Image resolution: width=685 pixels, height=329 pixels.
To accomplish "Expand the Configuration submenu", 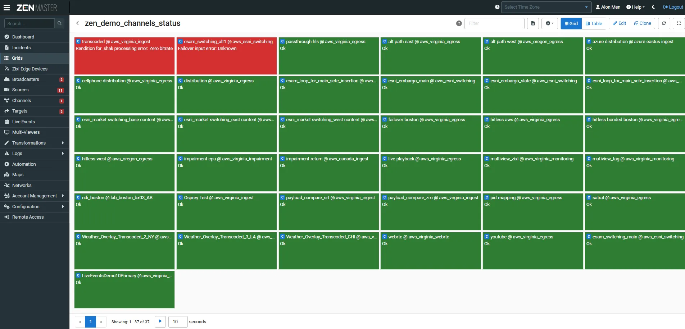I will point(35,207).
